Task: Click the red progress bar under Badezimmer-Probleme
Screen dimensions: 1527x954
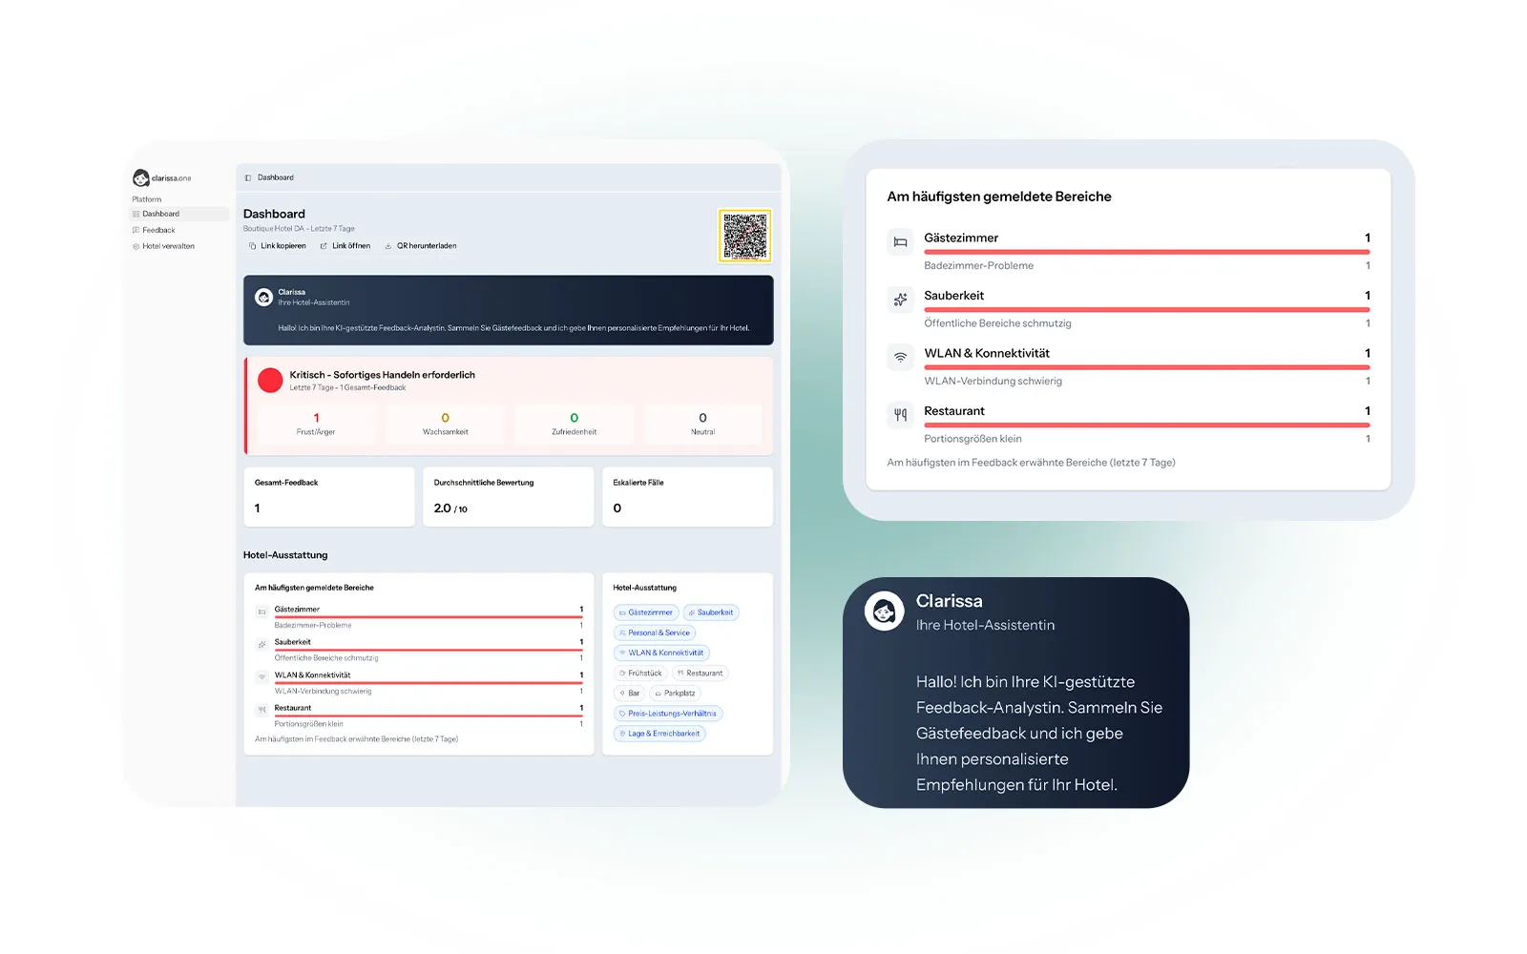Action: [1146, 252]
